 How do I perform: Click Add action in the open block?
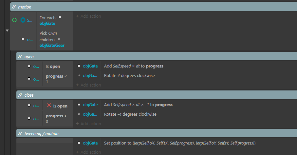(x=88, y=85)
